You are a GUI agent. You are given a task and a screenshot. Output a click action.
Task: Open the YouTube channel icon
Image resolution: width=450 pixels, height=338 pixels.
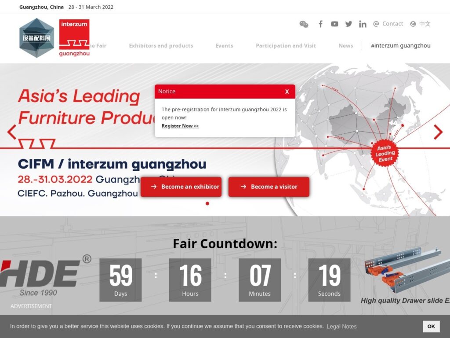(x=334, y=24)
